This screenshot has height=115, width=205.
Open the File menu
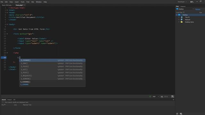[2, 2]
